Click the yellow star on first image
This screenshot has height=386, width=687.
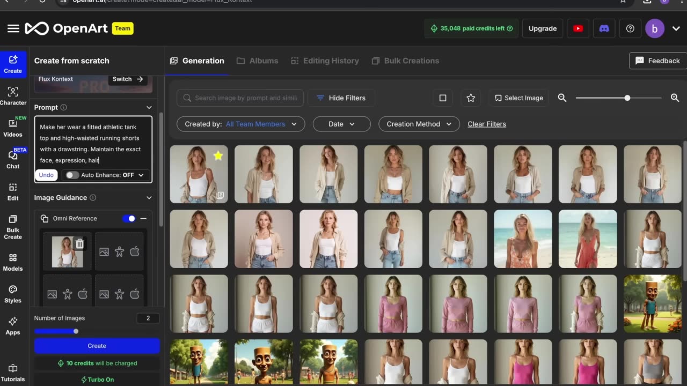(218, 155)
